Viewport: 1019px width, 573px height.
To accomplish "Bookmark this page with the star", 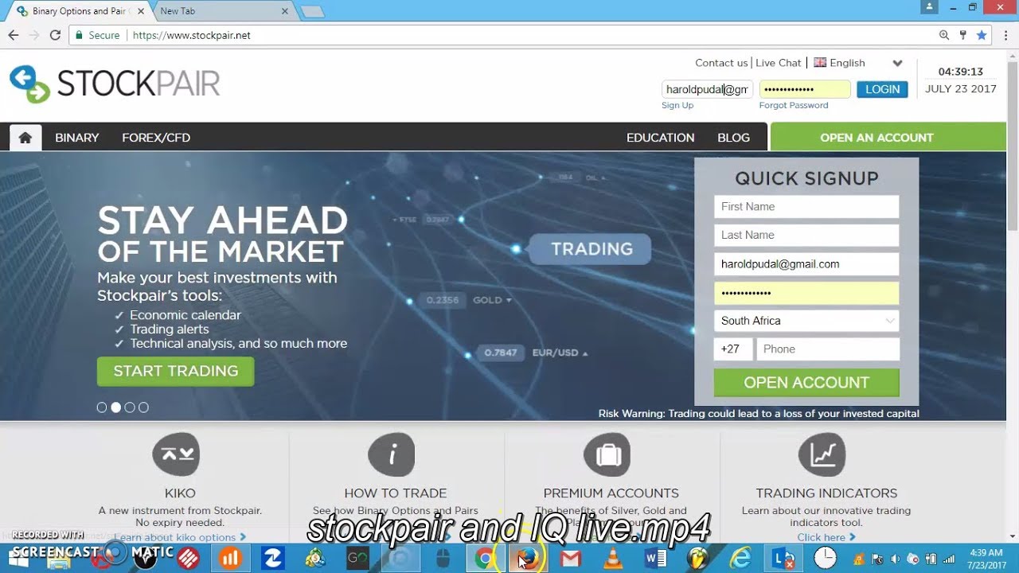I will (x=982, y=35).
